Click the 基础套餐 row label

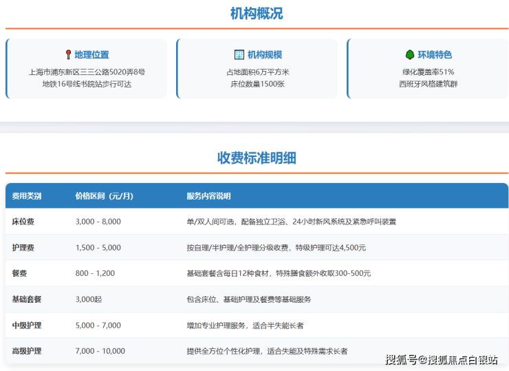tap(27, 299)
